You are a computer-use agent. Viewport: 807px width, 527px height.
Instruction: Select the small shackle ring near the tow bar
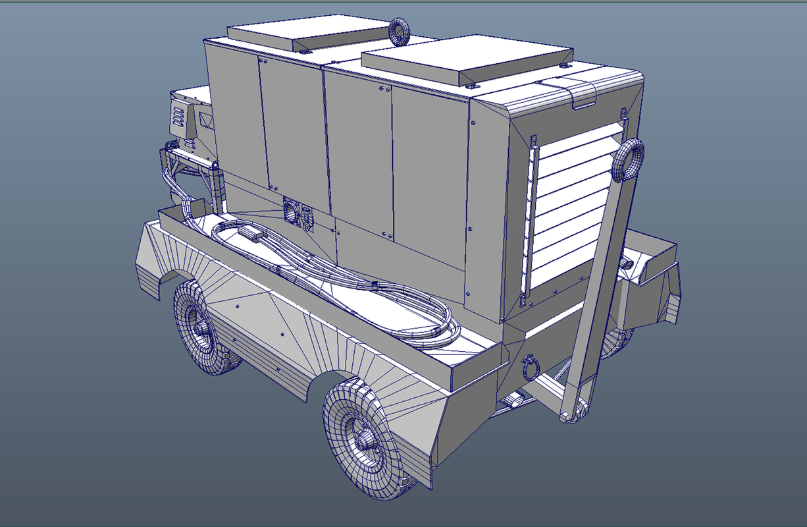[530, 366]
